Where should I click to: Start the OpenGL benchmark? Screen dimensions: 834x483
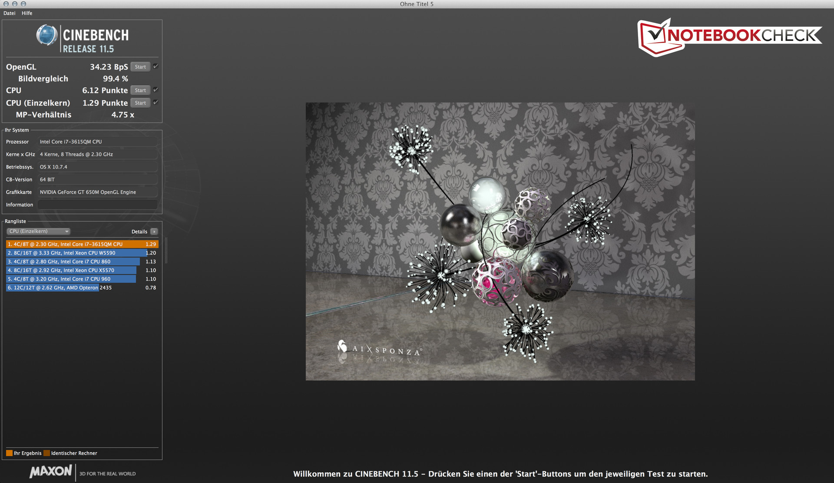(x=140, y=67)
